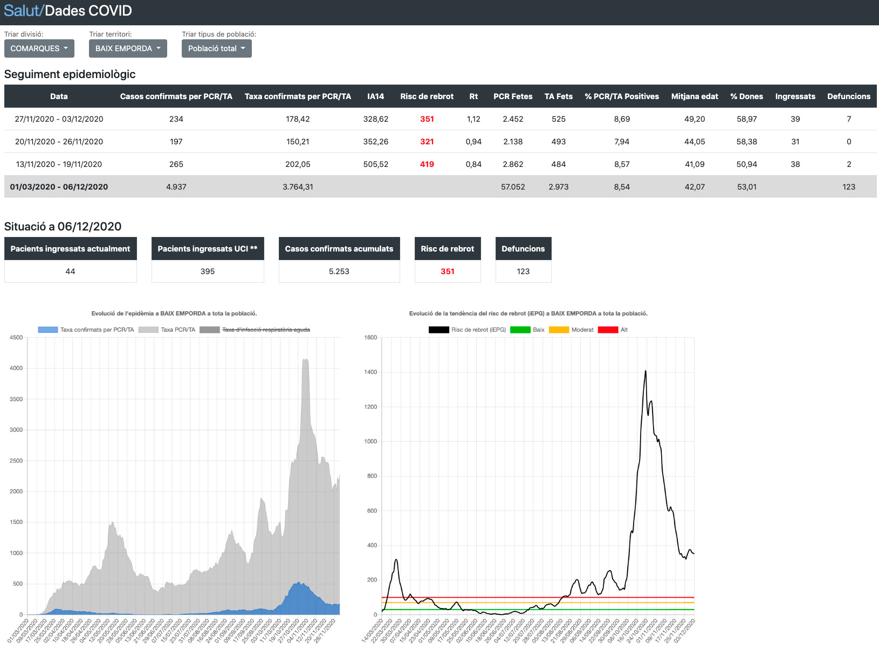The height and width of the screenshot is (650, 879).
Task: Click the iEPG rebound risk chart title
Action: tap(528, 313)
